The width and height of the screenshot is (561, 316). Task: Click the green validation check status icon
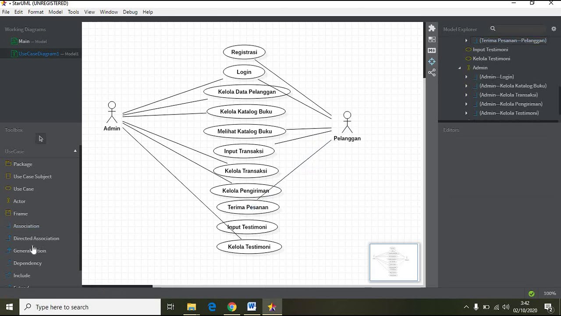coord(531,294)
